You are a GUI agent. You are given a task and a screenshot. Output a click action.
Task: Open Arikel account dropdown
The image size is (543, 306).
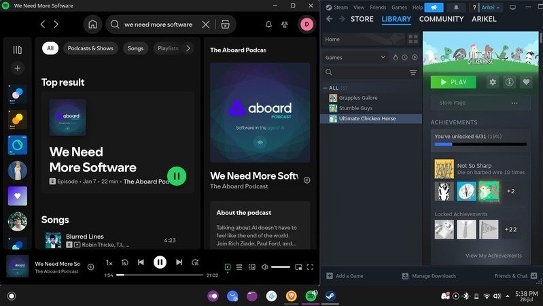pos(491,7)
